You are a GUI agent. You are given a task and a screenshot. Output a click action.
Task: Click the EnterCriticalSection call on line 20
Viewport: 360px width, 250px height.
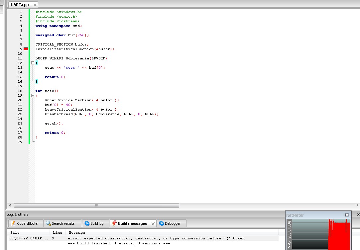[82, 100]
